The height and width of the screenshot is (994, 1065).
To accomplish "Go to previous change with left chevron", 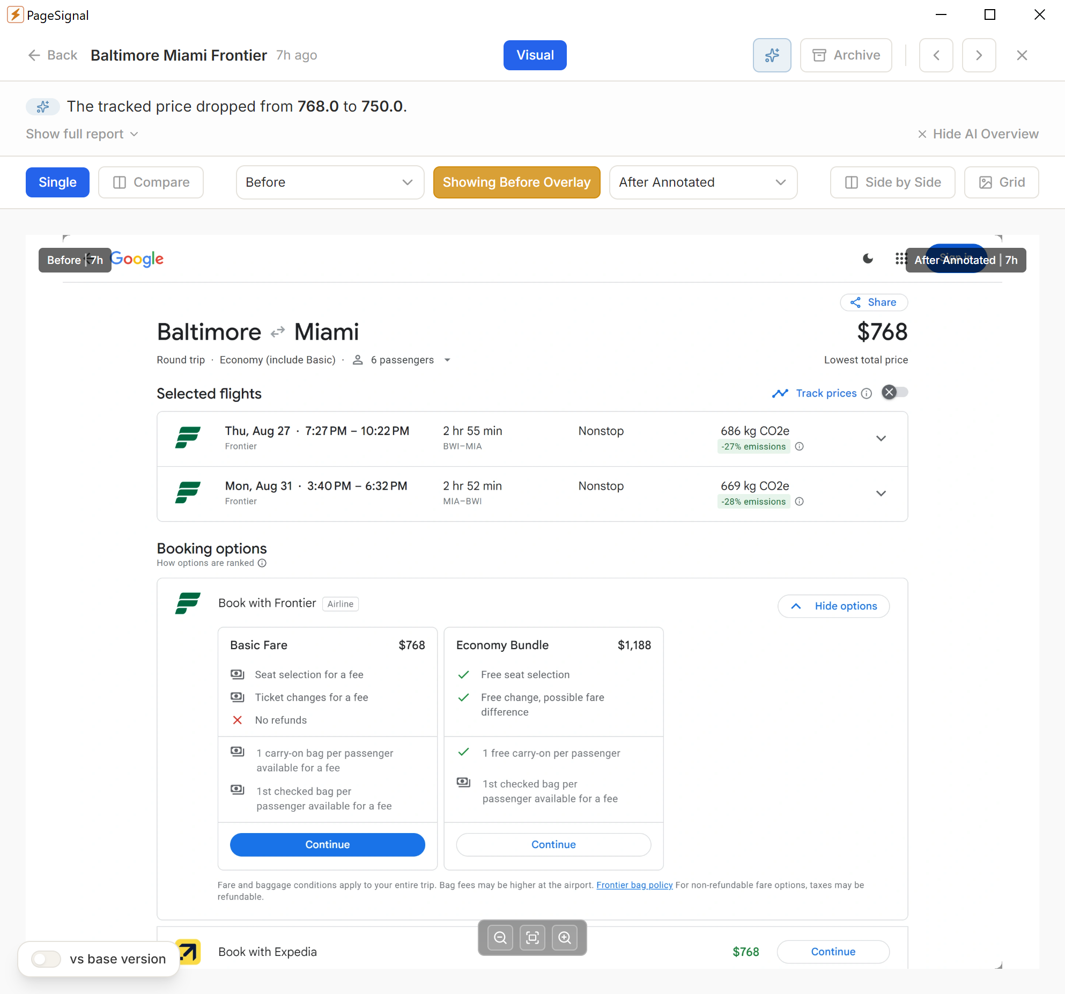I will pos(936,55).
